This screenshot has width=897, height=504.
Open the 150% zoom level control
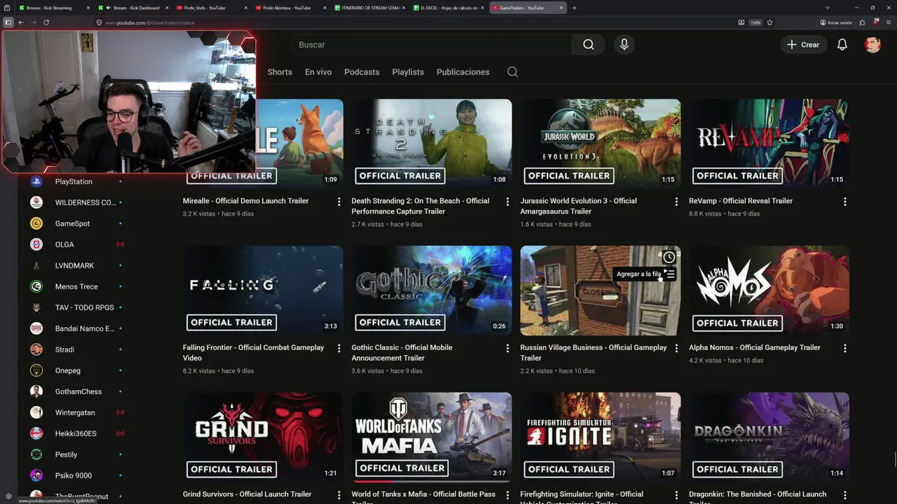pos(755,22)
